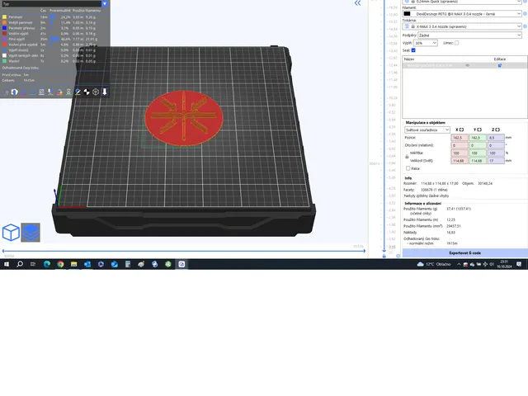
Task: Toggle seams icon in legend toolbar
Action: point(41,92)
